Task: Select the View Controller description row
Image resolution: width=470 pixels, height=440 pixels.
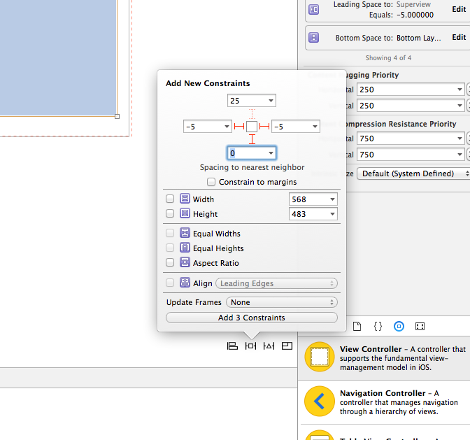Action: pyautogui.click(x=384, y=358)
